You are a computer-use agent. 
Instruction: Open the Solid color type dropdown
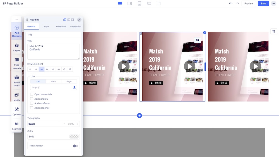pos(48,137)
